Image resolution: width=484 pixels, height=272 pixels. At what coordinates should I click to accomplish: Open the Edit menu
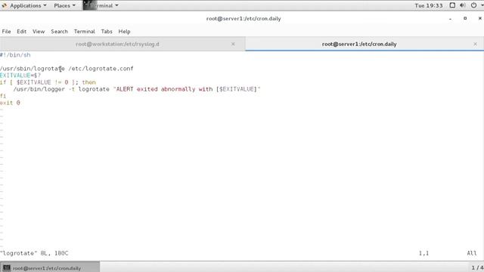coord(21,32)
